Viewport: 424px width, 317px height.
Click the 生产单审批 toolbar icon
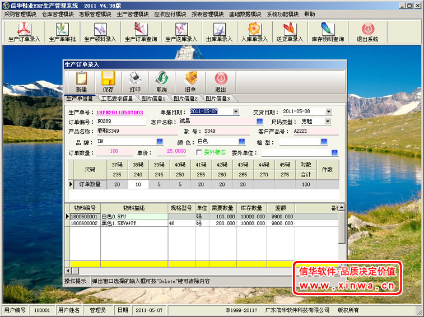(x=62, y=31)
